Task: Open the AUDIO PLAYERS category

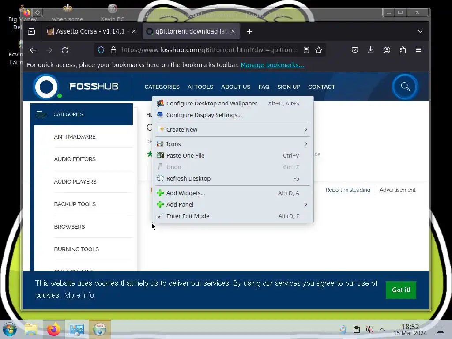Action: point(75,181)
